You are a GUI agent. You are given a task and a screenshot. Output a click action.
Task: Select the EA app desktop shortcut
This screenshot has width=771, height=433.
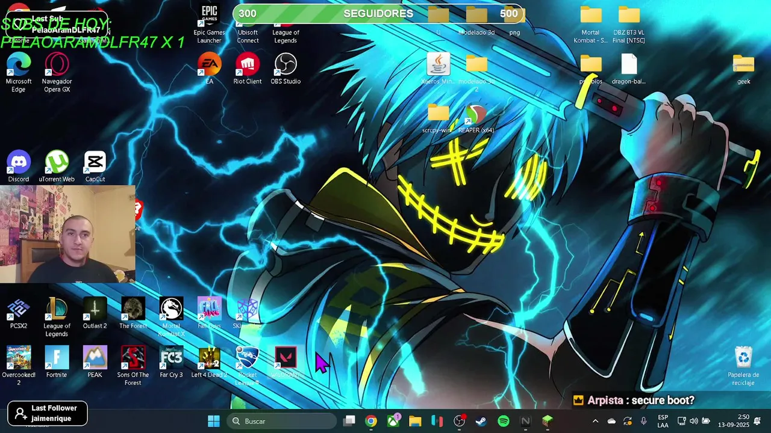tap(209, 69)
